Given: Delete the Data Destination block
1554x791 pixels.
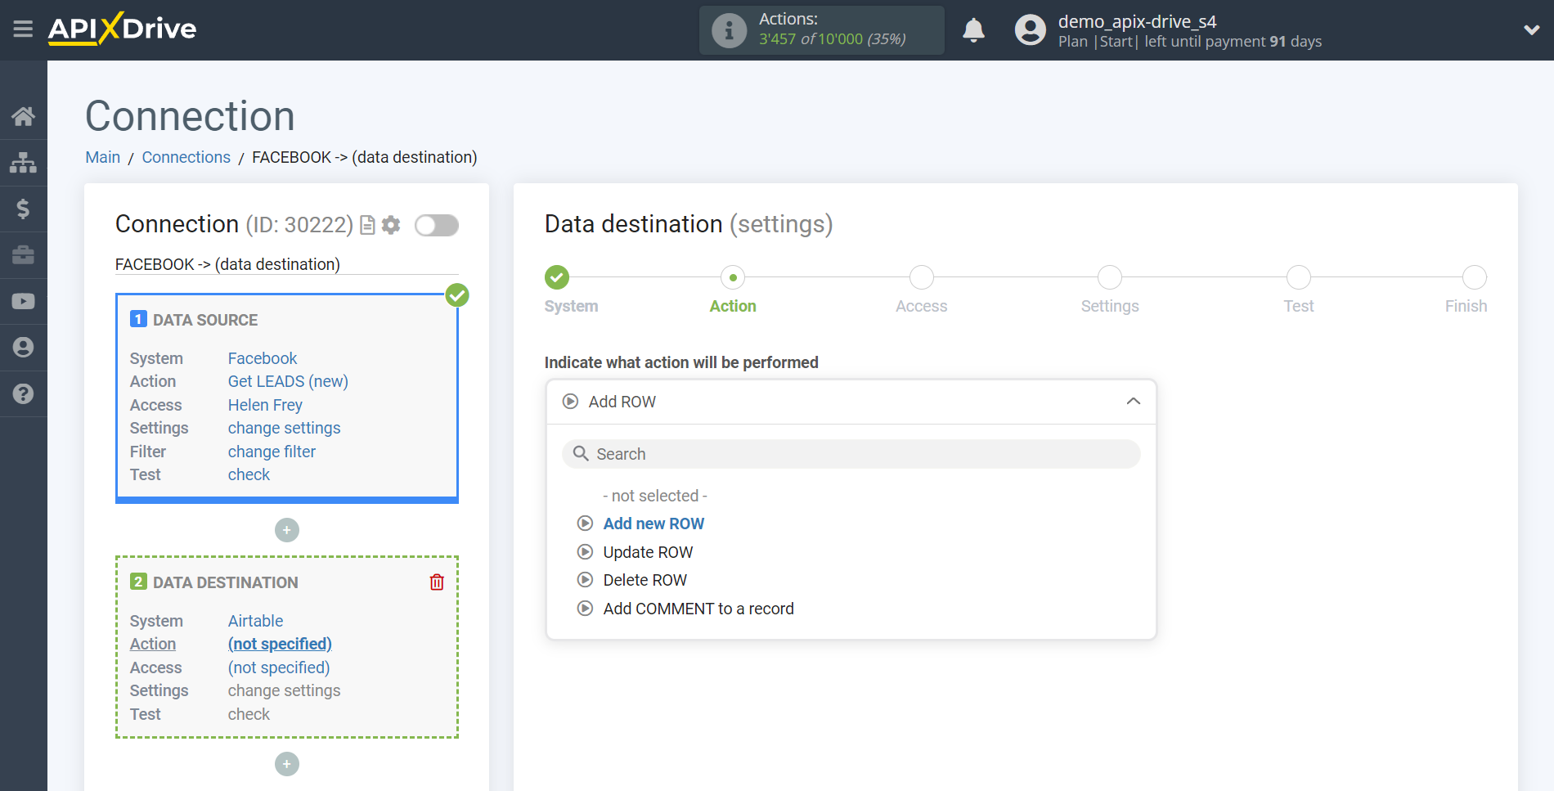Looking at the screenshot, I should 437,582.
